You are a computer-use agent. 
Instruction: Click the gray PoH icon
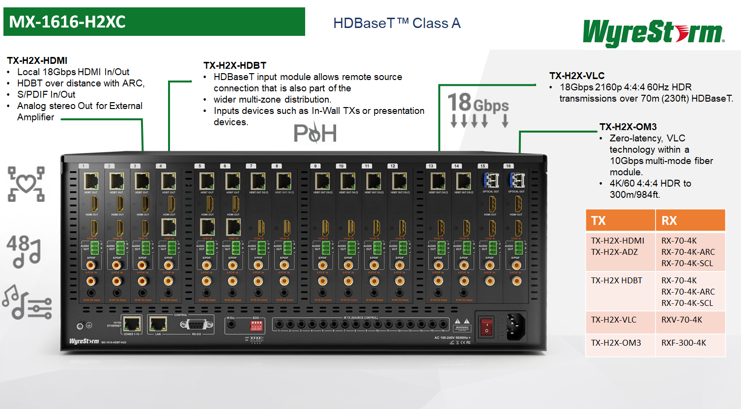pos(315,133)
